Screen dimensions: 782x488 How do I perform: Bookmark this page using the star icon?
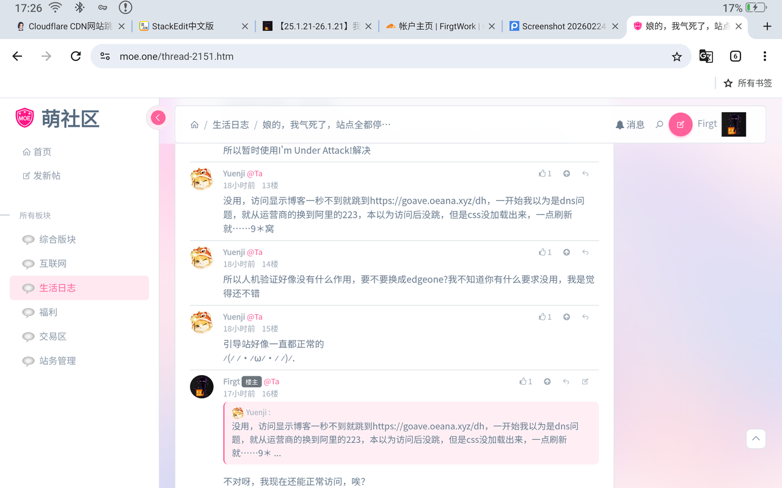[x=676, y=56]
